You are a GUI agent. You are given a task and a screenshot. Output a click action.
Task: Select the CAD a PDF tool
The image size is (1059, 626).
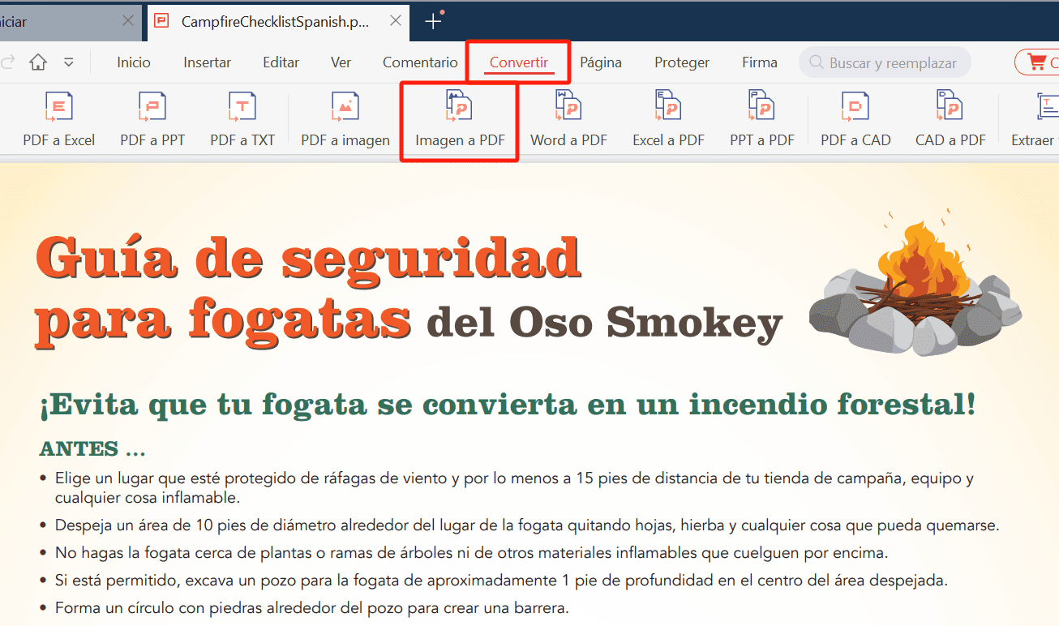coord(950,118)
